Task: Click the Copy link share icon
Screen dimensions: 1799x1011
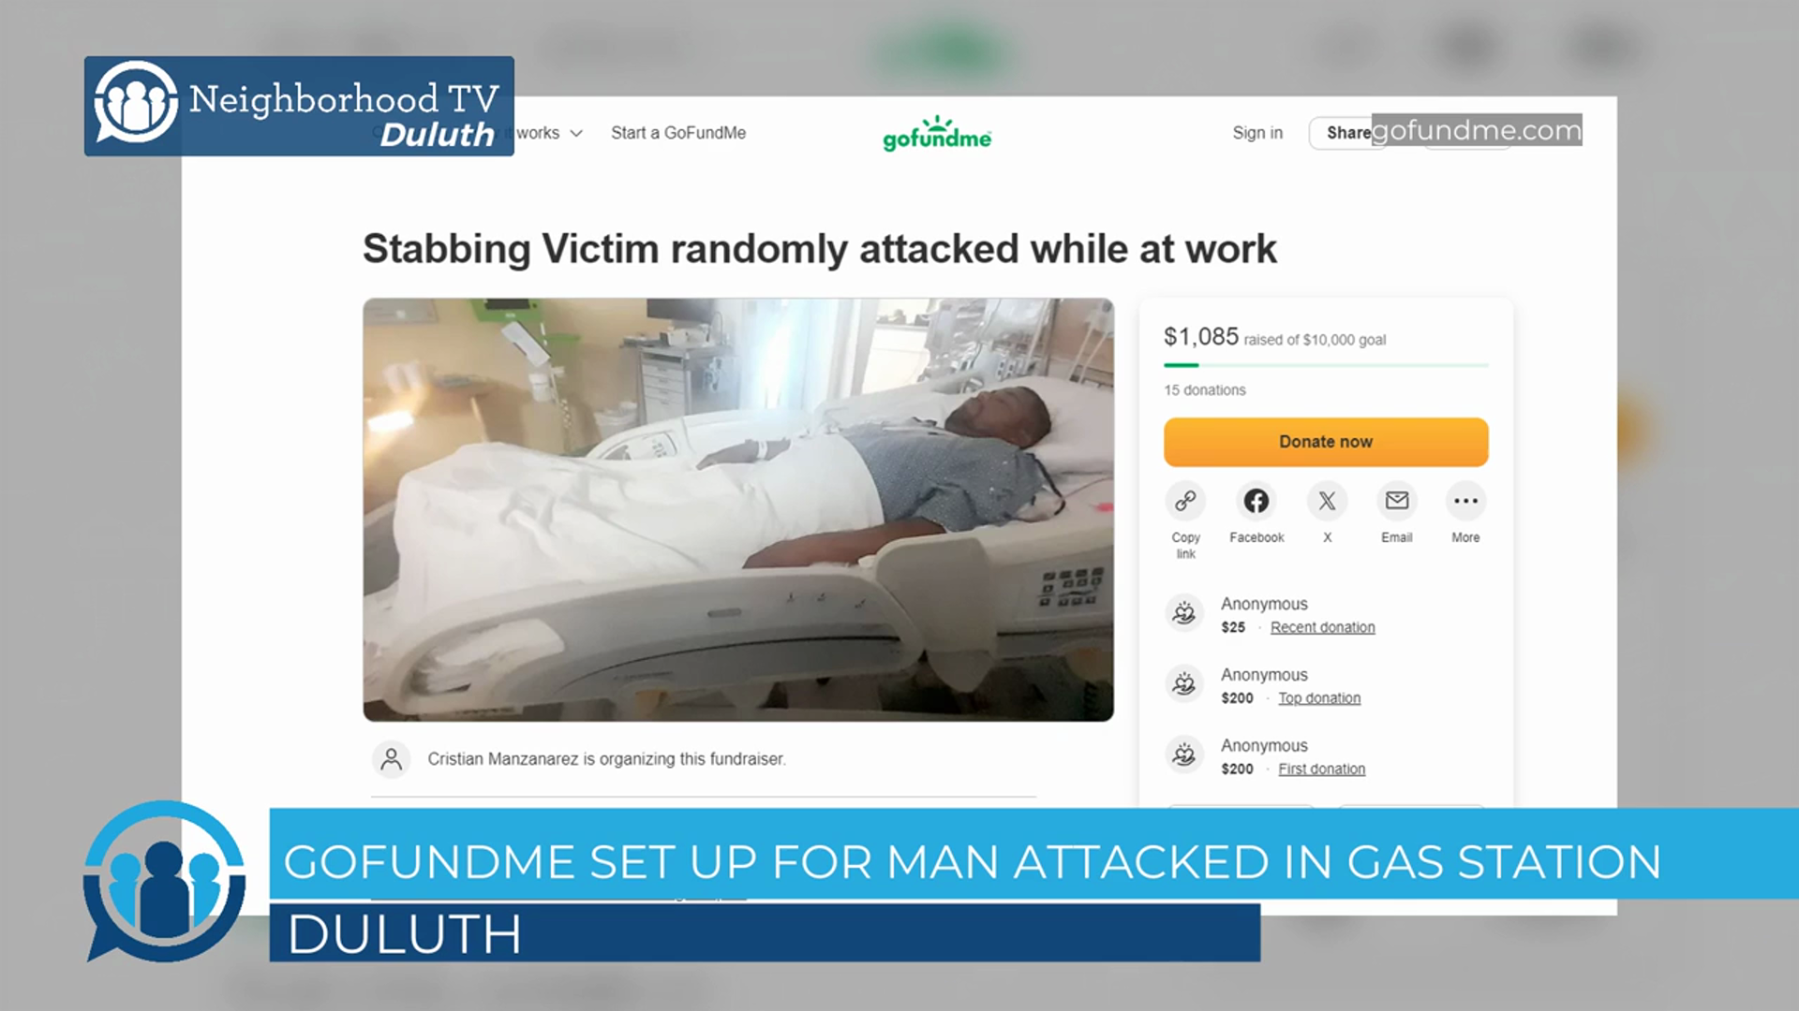Action: (x=1185, y=501)
